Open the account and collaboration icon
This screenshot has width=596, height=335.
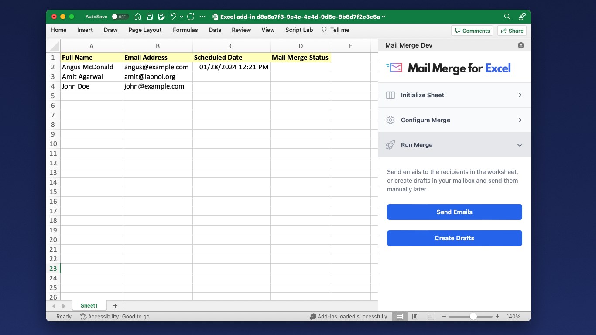tap(522, 17)
